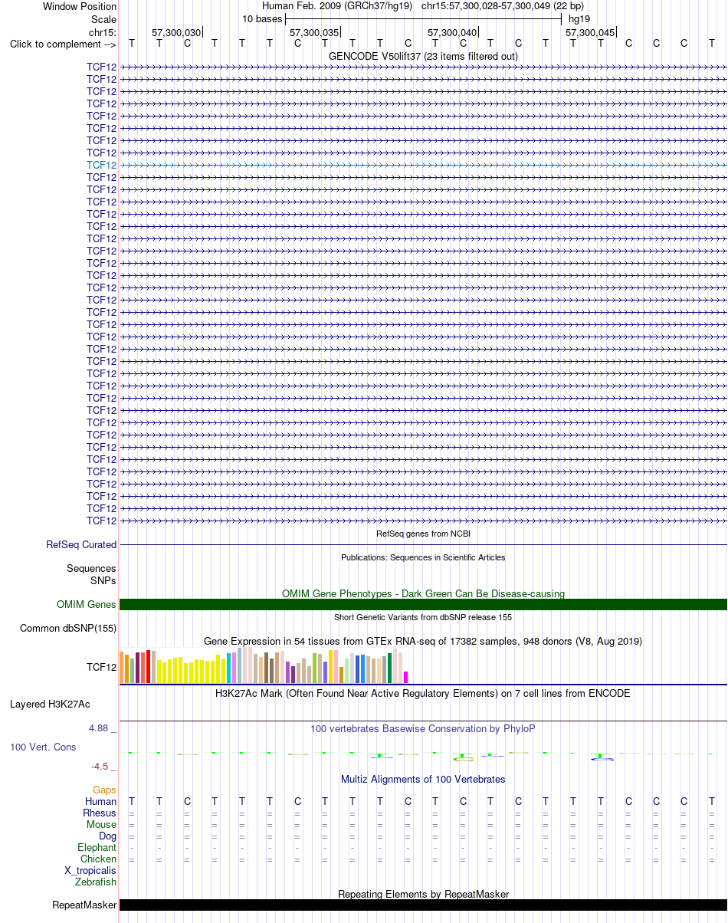The width and height of the screenshot is (728, 923).
Task: Click the 'RefSeq Curated' track label
Action: click(81, 545)
